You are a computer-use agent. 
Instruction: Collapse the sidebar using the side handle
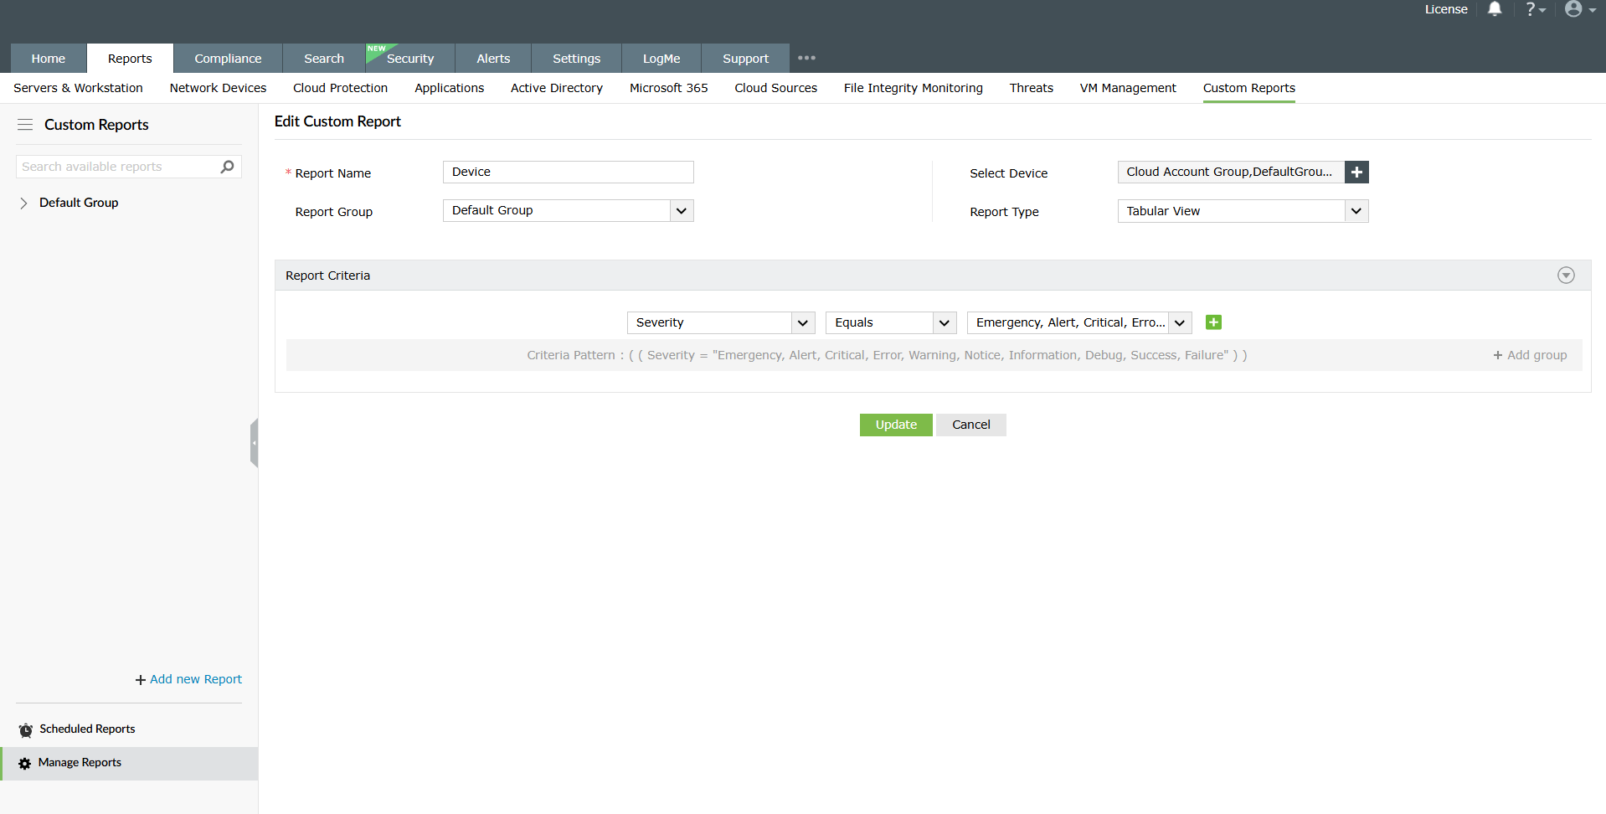(x=254, y=442)
